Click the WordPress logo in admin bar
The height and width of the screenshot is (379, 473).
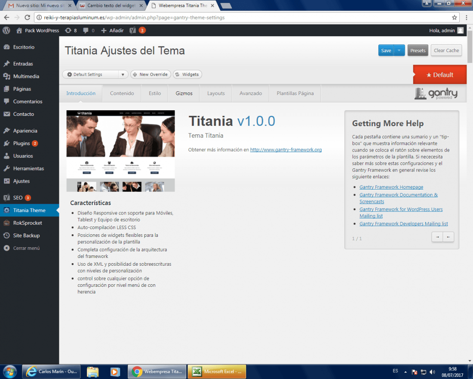[x=6, y=31]
